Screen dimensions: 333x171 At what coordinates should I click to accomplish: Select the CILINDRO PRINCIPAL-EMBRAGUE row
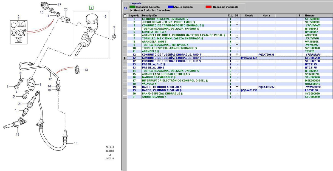tap(165, 19)
